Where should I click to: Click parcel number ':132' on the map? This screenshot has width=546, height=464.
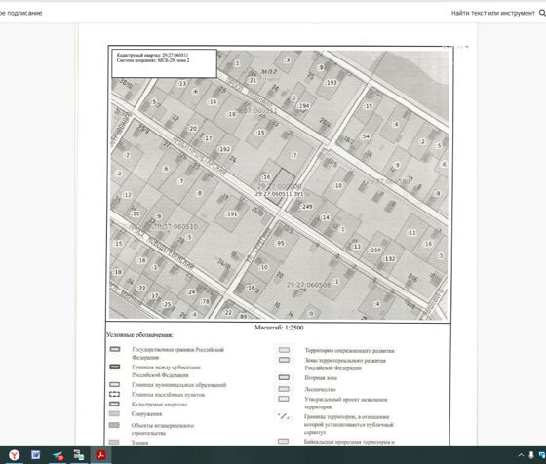point(389,258)
